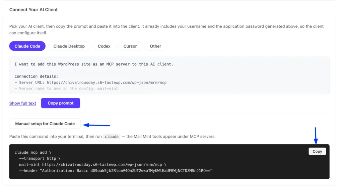Click the Copy prompt button

61,103
